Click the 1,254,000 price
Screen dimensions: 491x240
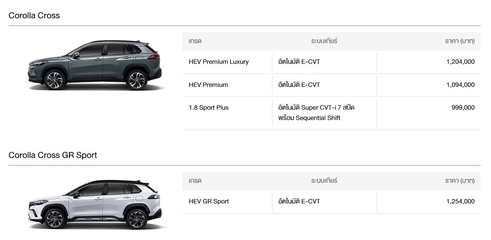point(460,201)
